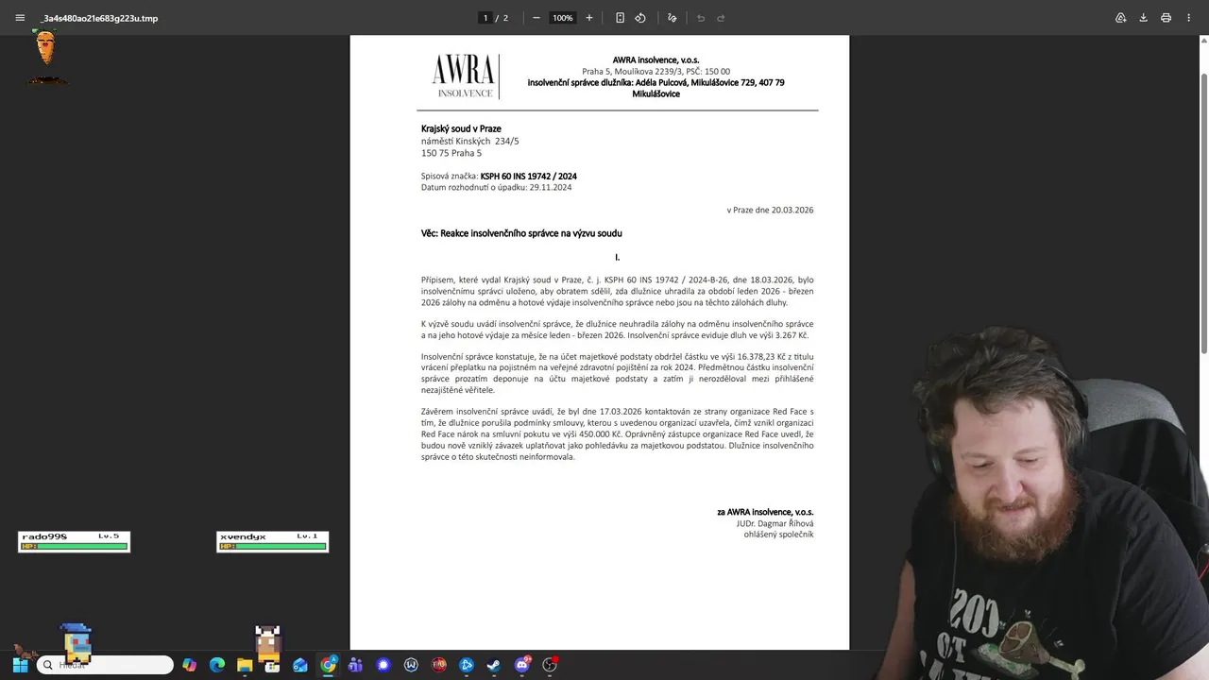Image resolution: width=1209 pixels, height=680 pixels.
Task: Click the current page number field
Action: click(x=485, y=18)
